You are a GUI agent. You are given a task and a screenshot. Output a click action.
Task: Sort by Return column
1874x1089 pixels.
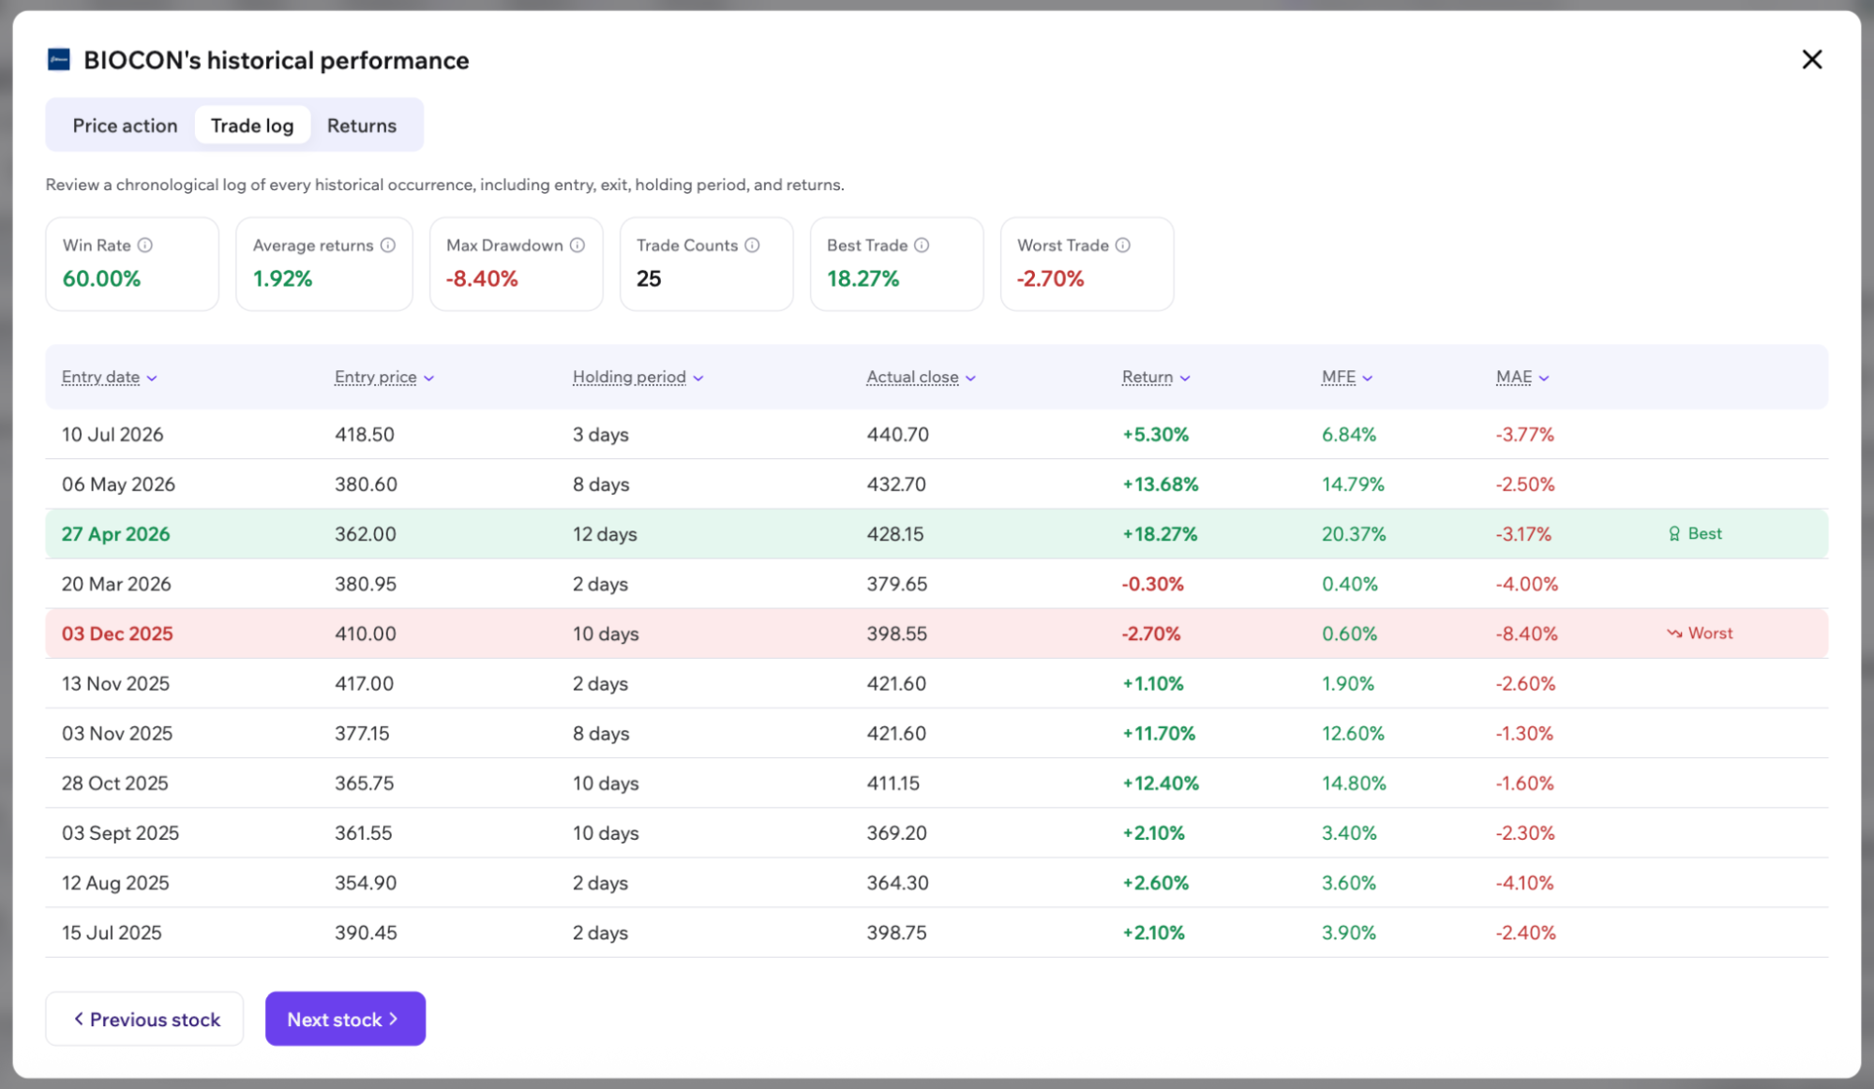(1156, 377)
